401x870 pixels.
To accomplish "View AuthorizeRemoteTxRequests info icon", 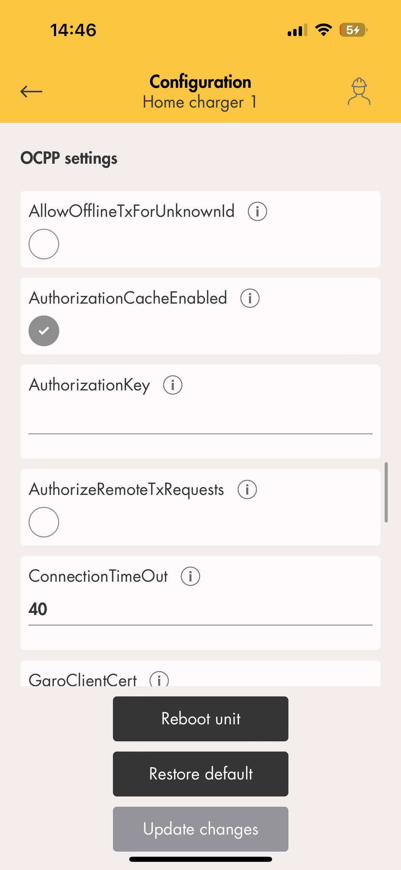I will (247, 490).
